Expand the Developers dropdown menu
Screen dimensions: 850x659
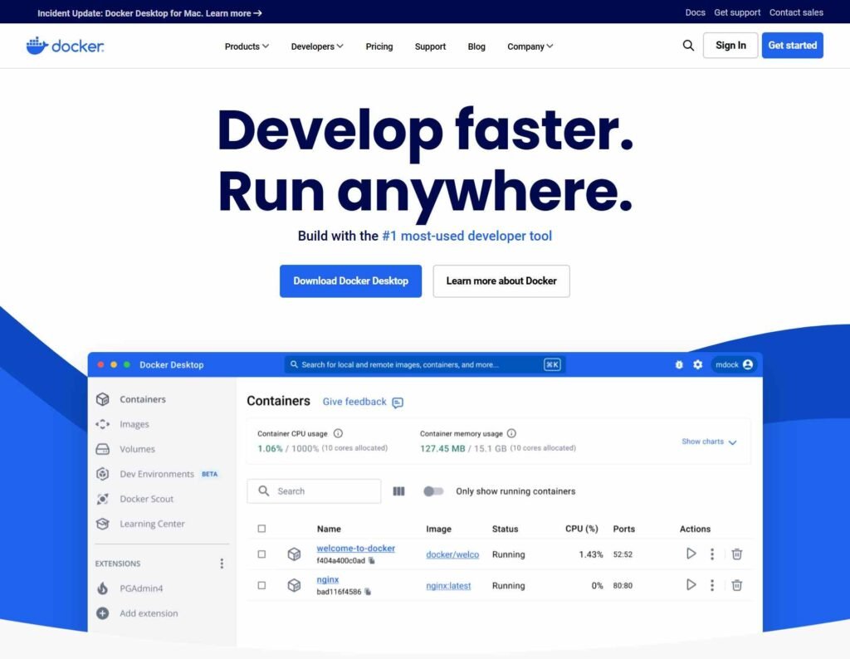[x=317, y=46]
